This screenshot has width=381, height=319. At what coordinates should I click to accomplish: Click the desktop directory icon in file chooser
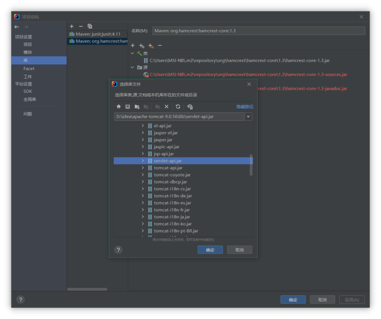(128, 107)
